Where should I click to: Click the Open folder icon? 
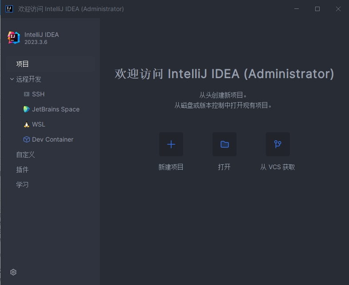[225, 144]
